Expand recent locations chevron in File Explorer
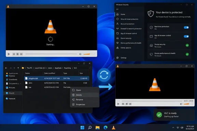197x131 pixels. click(14, 68)
